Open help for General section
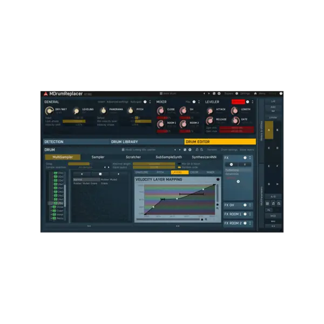 click(145, 102)
